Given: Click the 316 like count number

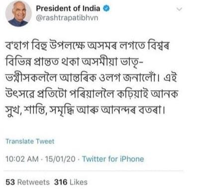Looking at the screenshot, I should click(x=61, y=182).
